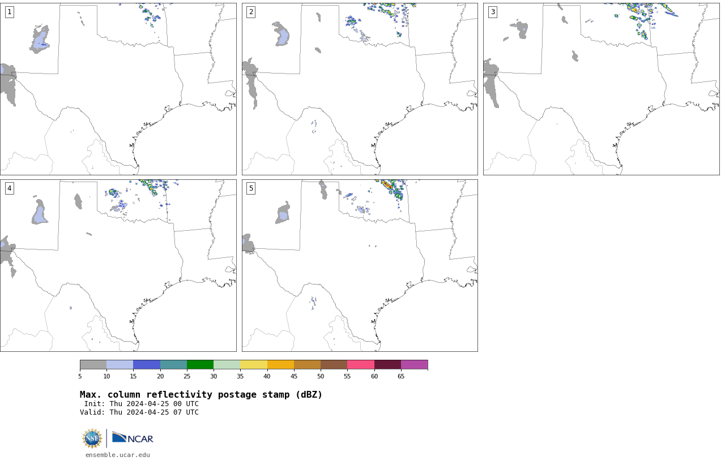725x461 pixels.
Task: Click the maroon 60-65 dBZ swatch
Action: pos(387,364)
